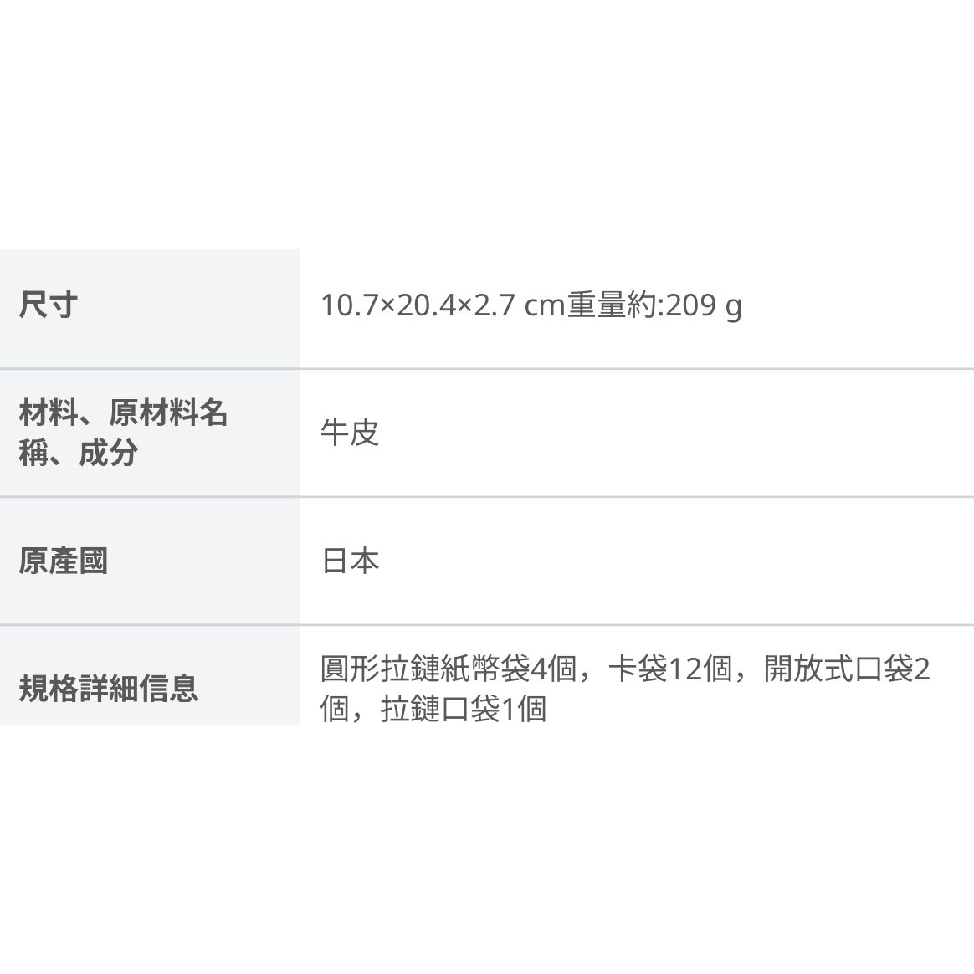The image size is (974, 974).
Task: Click the divider below the 尺寸 row
Action: pyautogui.click(x=487, y=369)
